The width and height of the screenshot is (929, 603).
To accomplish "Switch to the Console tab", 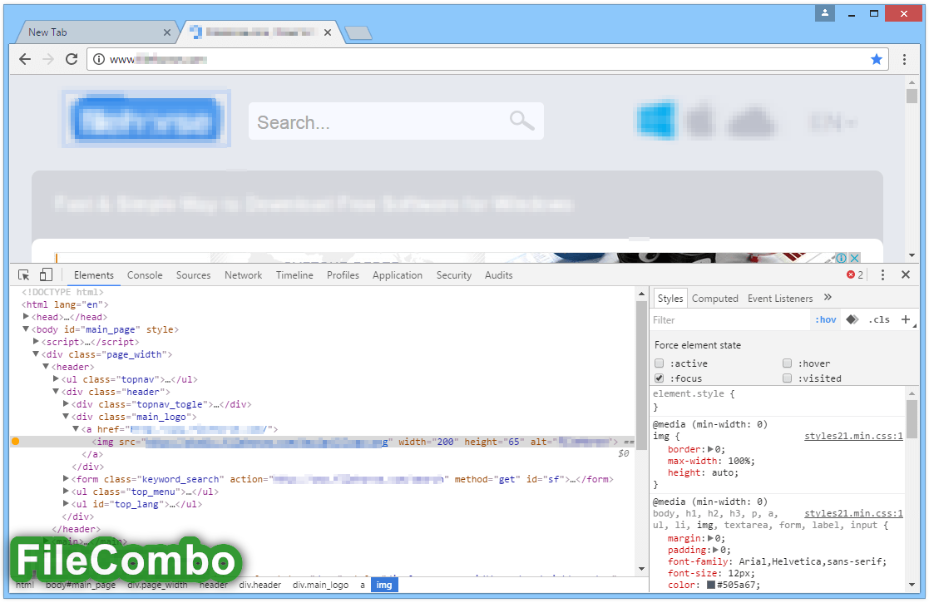I will (145, 274).
